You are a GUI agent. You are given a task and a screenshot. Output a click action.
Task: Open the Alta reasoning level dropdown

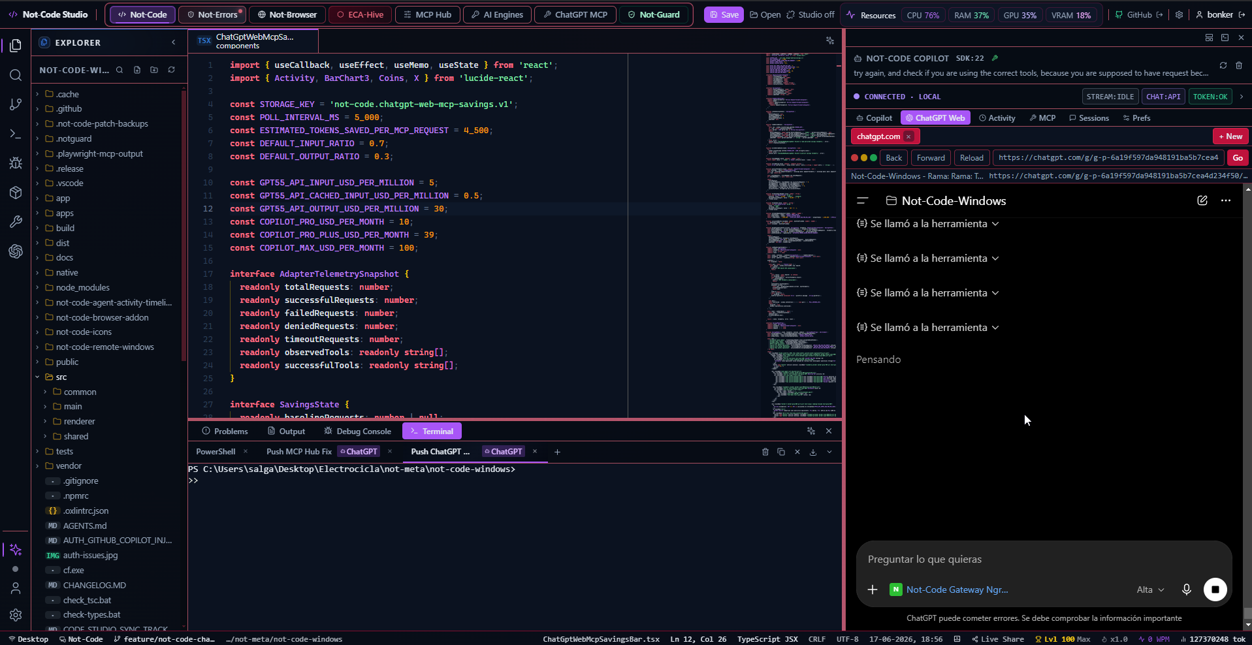tap(1150, 590)
